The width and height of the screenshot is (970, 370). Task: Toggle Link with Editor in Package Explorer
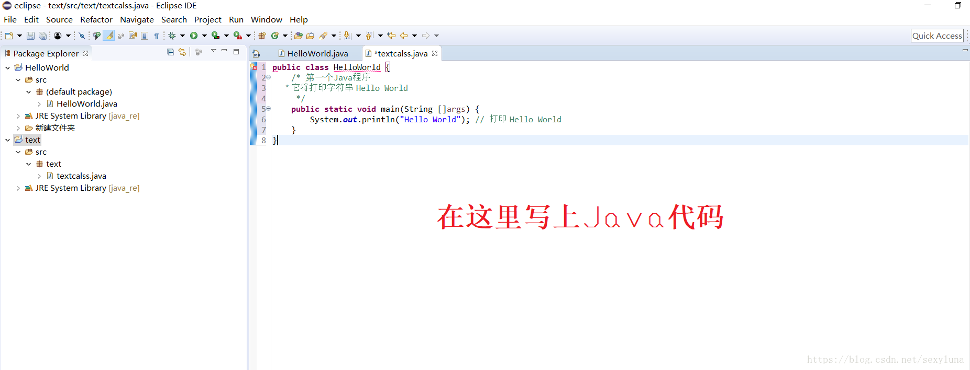tap(182, 52)
